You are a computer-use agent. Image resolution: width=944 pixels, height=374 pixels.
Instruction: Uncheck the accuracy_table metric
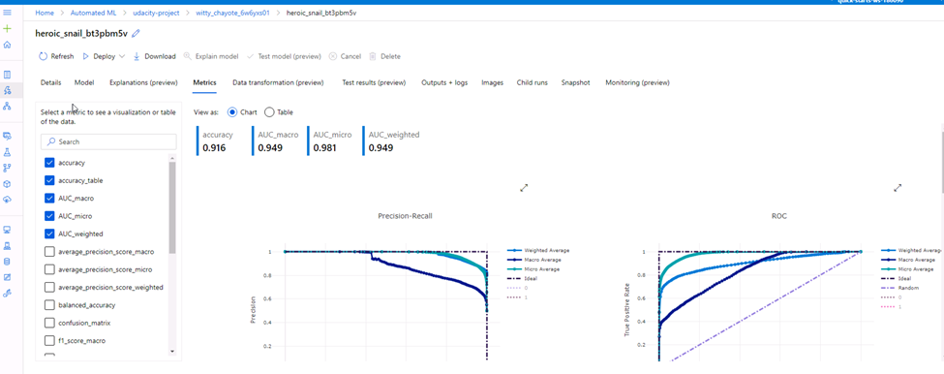tap(49, 180)
